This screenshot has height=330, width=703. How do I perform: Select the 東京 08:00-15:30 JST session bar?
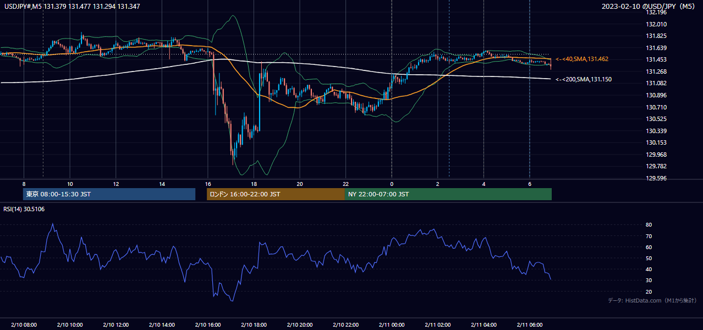[109, 194]
